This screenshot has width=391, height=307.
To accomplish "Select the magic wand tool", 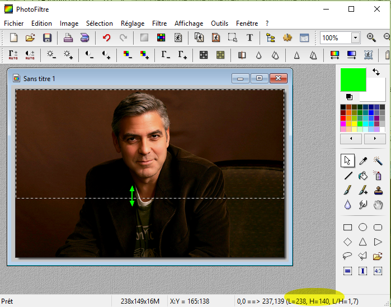I will [x=378, y=160].
